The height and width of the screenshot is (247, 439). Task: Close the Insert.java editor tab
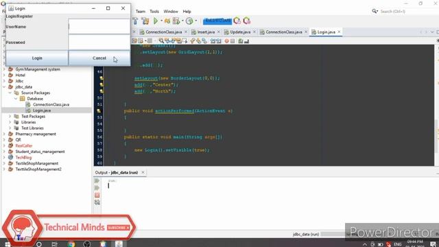click(219, 32)
